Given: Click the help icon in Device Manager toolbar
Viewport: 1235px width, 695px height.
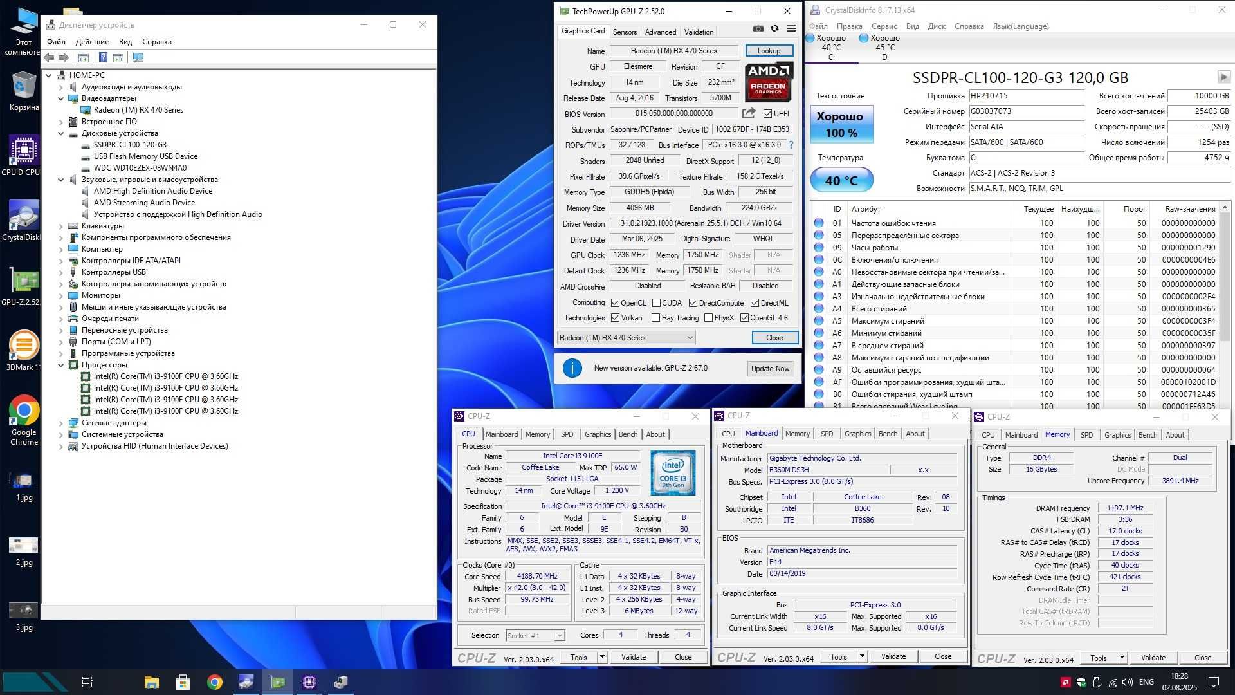Looking at the screenshot, I should [103, 57].
